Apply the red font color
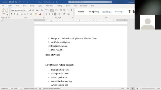This screenshot has height=90, width=161. (40, 14)
